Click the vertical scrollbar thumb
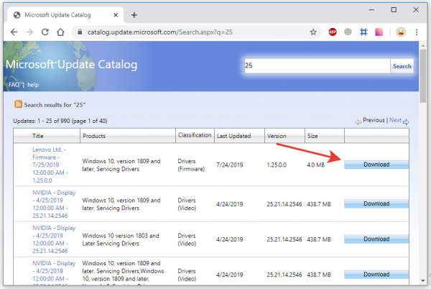Viewport: 431px width, 289px height. point(423,76)
